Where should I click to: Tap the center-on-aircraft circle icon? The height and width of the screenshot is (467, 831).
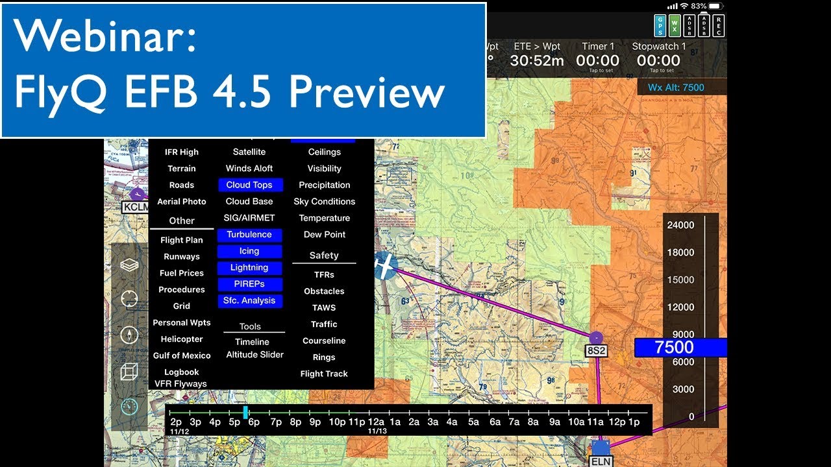(129, 299)
